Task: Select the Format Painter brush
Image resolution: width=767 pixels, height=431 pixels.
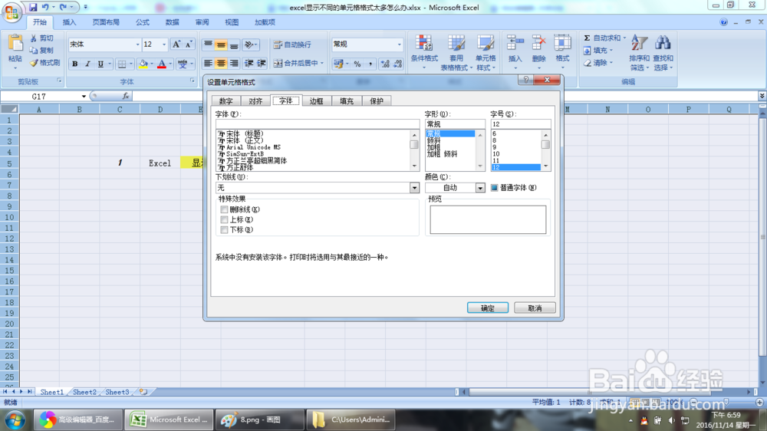Action: click(x=34, y=63)
